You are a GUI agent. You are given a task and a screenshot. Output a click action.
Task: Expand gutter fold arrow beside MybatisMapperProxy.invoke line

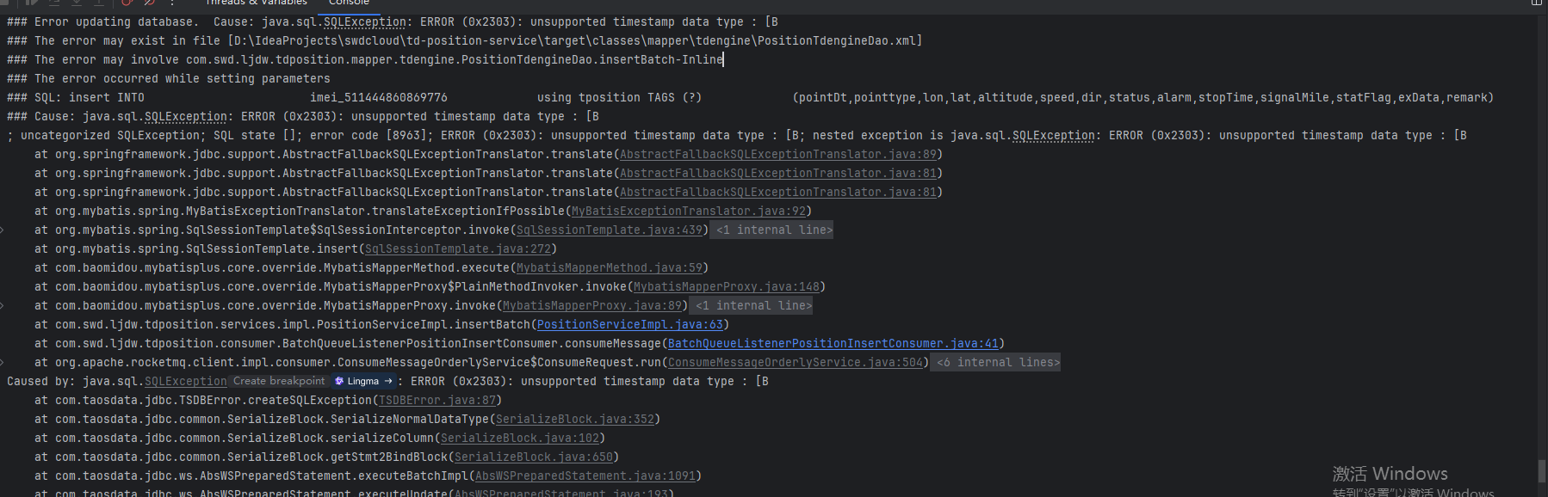click(x=3, y=306)
